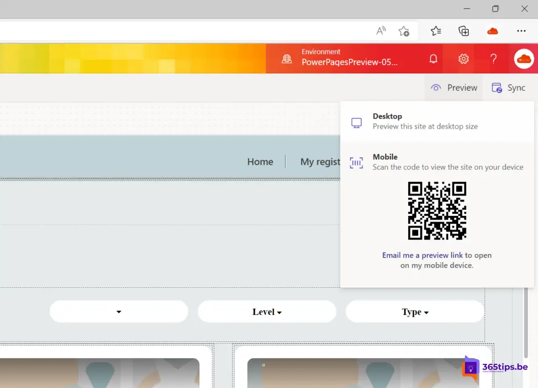
Task: Open the user account profile avatar
Action: click(524, 59)
